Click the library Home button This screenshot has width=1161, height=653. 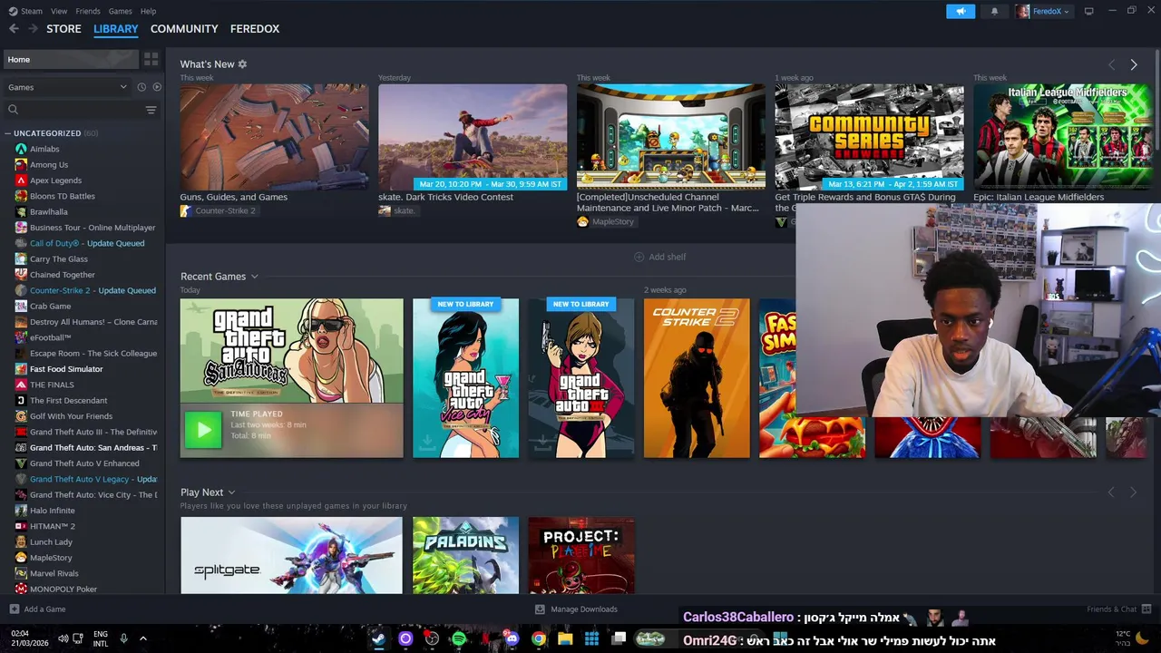click(71, 59)
